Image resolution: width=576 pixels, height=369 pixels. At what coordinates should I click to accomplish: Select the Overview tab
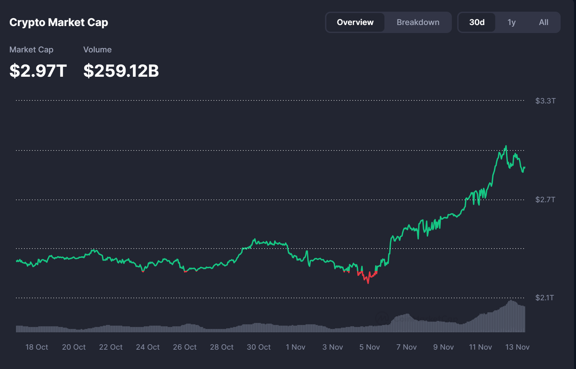pos(355,22)
